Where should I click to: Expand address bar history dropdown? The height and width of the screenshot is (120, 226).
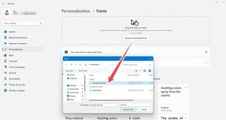click(x=112, y=65)
